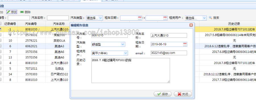Grab the resize handle of the 历史记录 textarea
256x112 pixels.
[169, 82]
